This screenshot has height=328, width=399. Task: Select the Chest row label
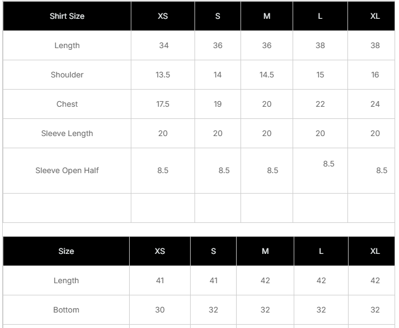coord(67,104)
